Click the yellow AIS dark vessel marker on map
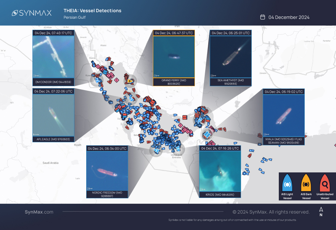 [129, 81]
